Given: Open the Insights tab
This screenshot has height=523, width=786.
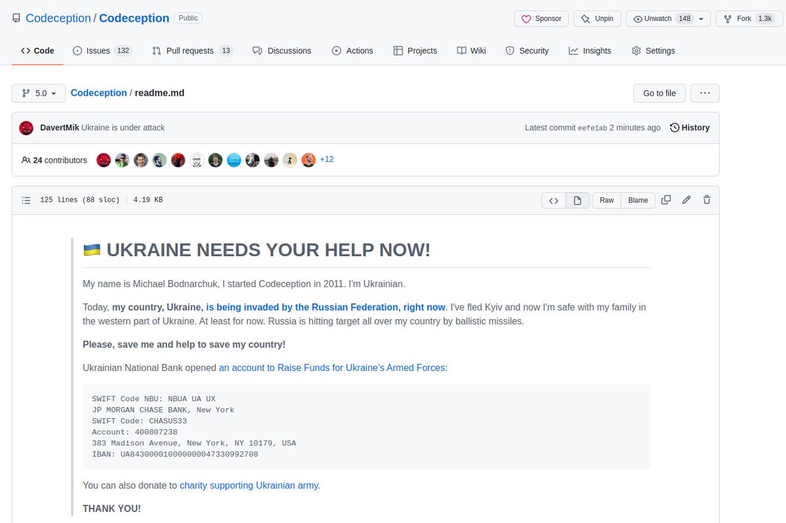Looking at the screenshot, I should coord(589,50).
